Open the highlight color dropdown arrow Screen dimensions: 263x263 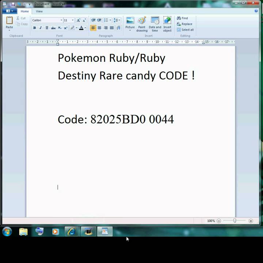[x=77, y=28]
